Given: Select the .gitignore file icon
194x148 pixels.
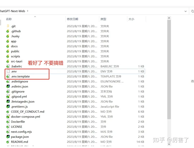Looking at the screenshot, I should (x=8, y=92).
